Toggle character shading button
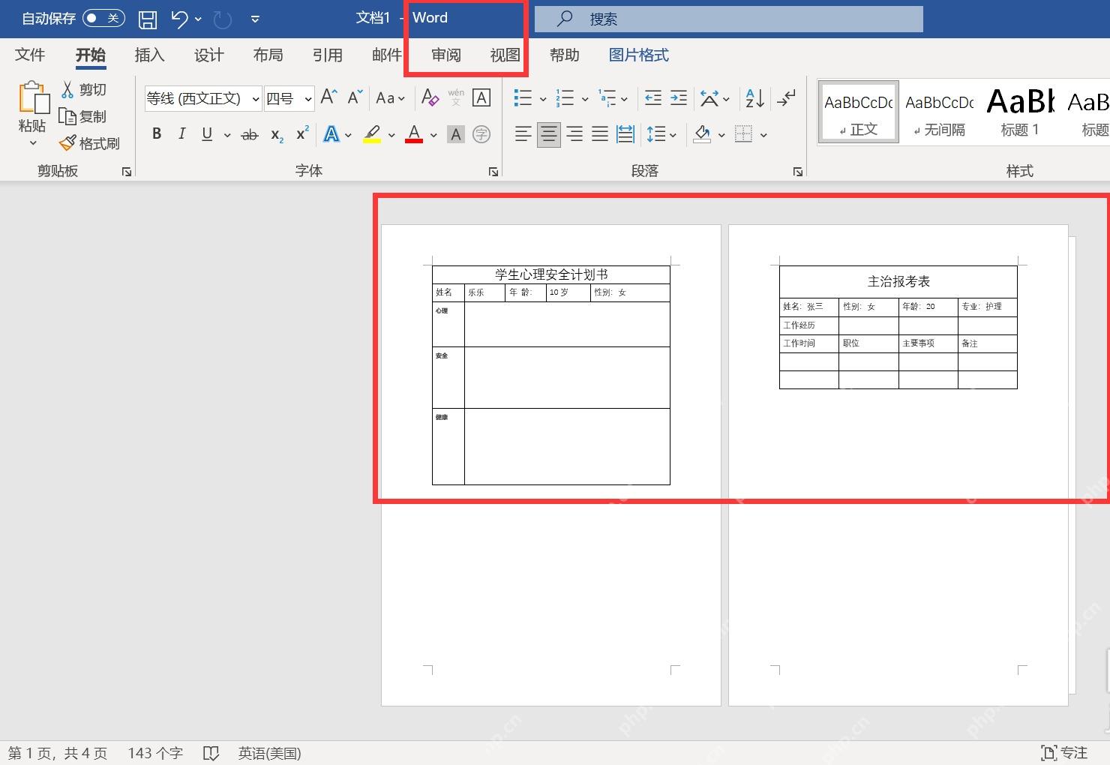 pos(456,134)
